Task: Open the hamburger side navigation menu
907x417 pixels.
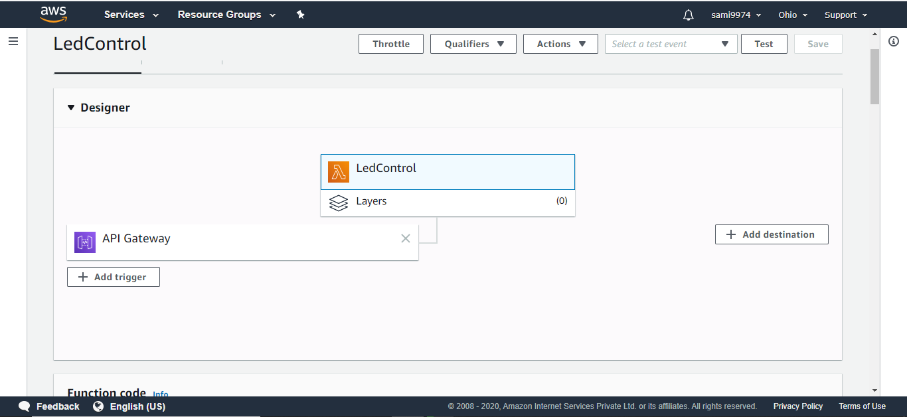Action: (x=13, y=41)
